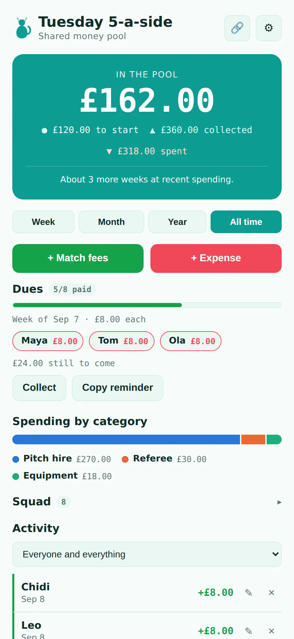Add new match fees

(78, 258)
